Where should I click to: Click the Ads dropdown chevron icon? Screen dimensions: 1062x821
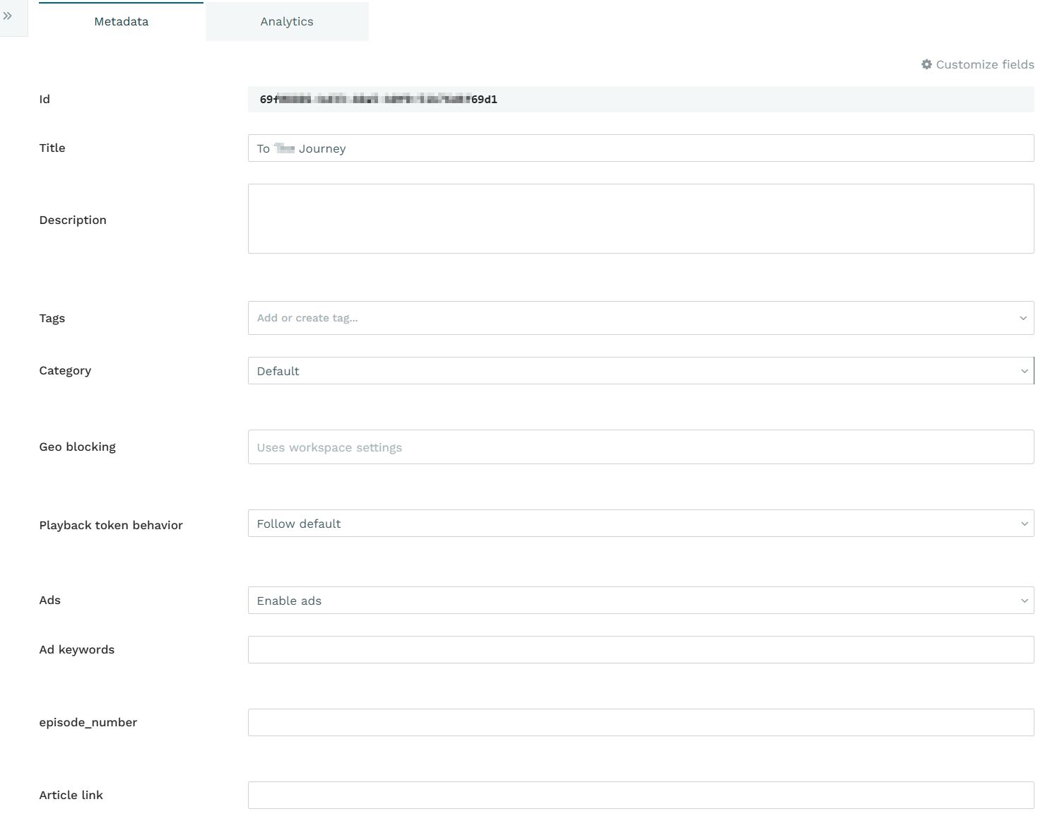1024,601
